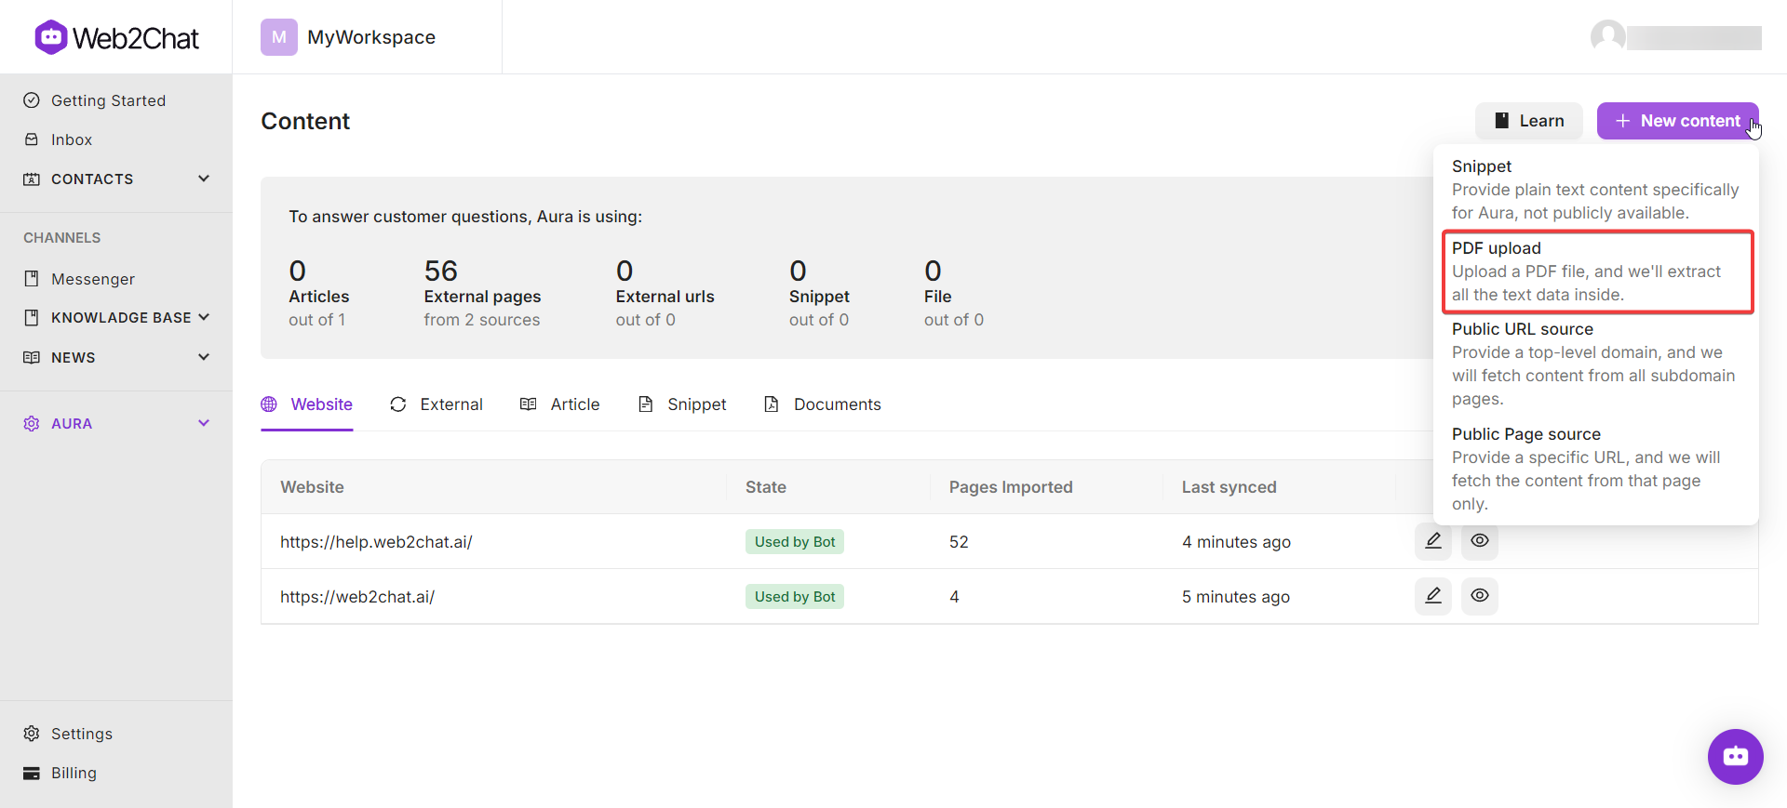This screenshot has height=808, width=1787.
Task: Click the 52 pages imported cell
Action: pyautogui.click(x=959, y=542)
